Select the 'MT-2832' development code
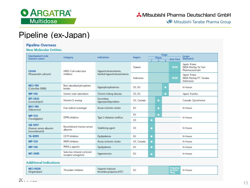Screen dimensions: 250x188 click(x=34, y=99)
